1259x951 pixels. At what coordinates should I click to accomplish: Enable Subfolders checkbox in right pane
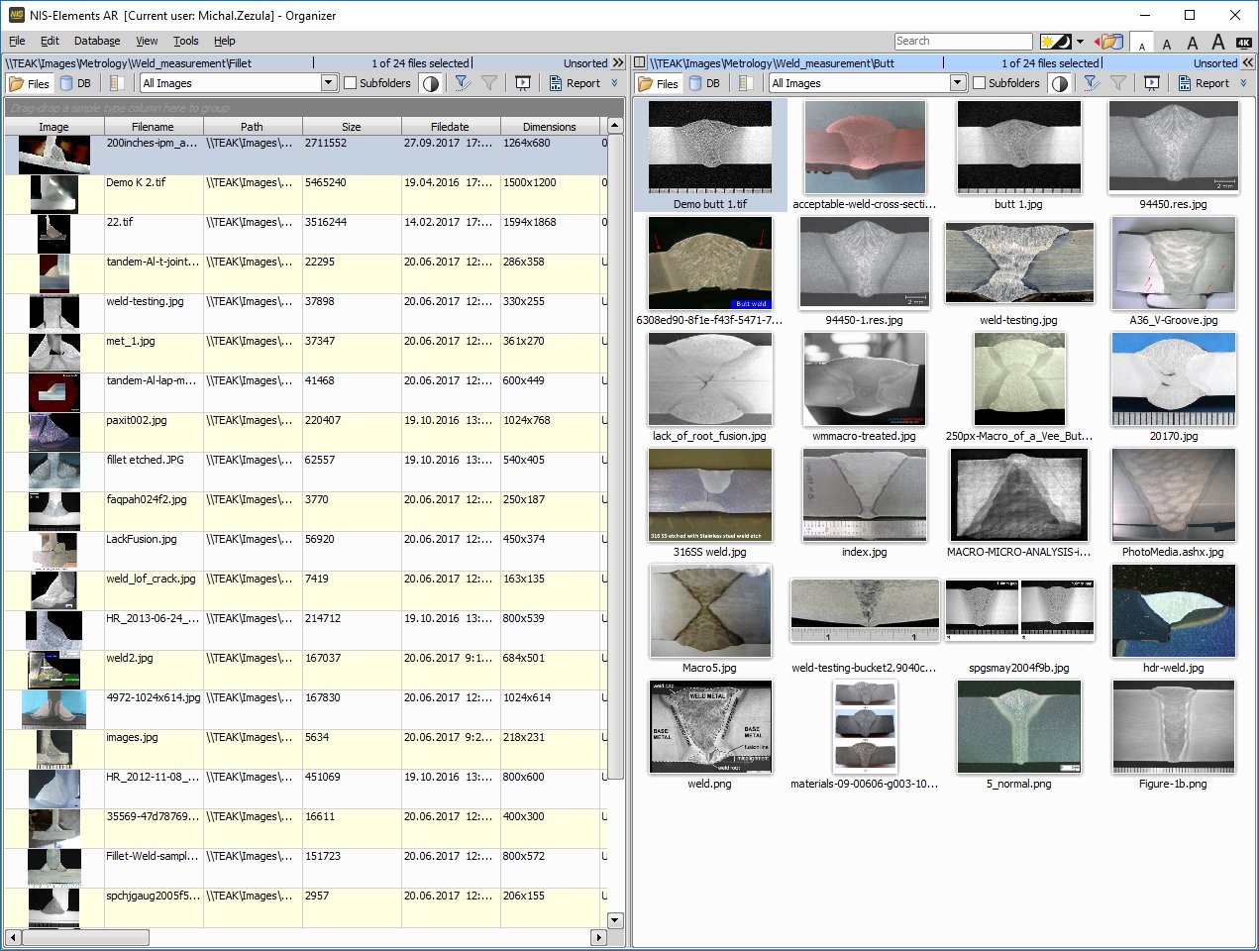click(980, 83)
